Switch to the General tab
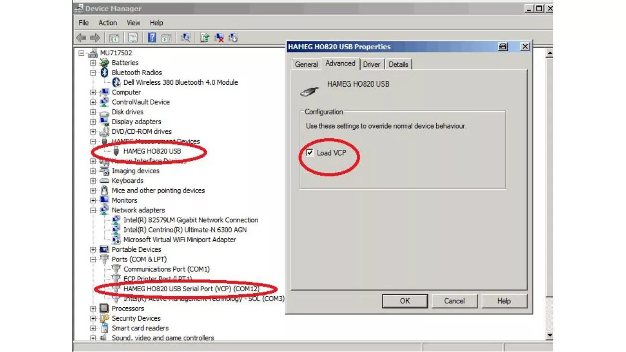 pyautogui.click(x=306, y=65)
